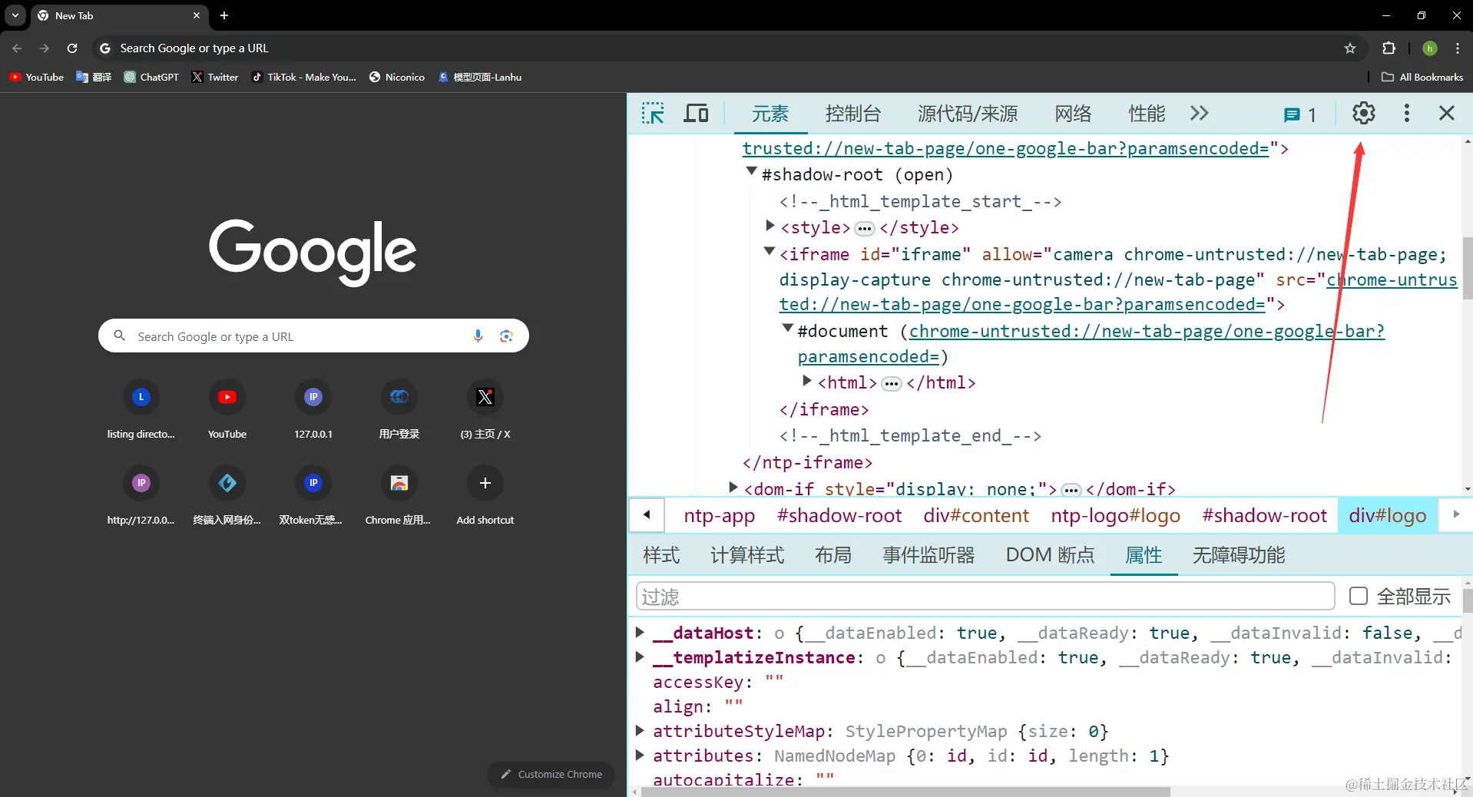Expand the style element node
Screen dimensions: 1473x797
[770, 226]
